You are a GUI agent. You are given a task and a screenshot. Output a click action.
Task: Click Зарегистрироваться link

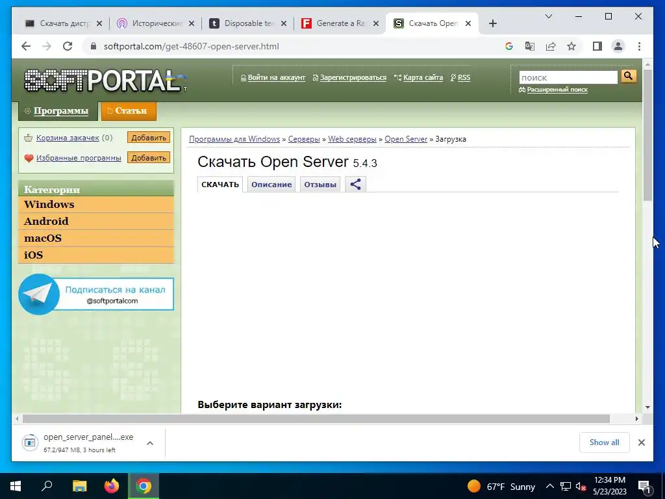click(353, 78)
